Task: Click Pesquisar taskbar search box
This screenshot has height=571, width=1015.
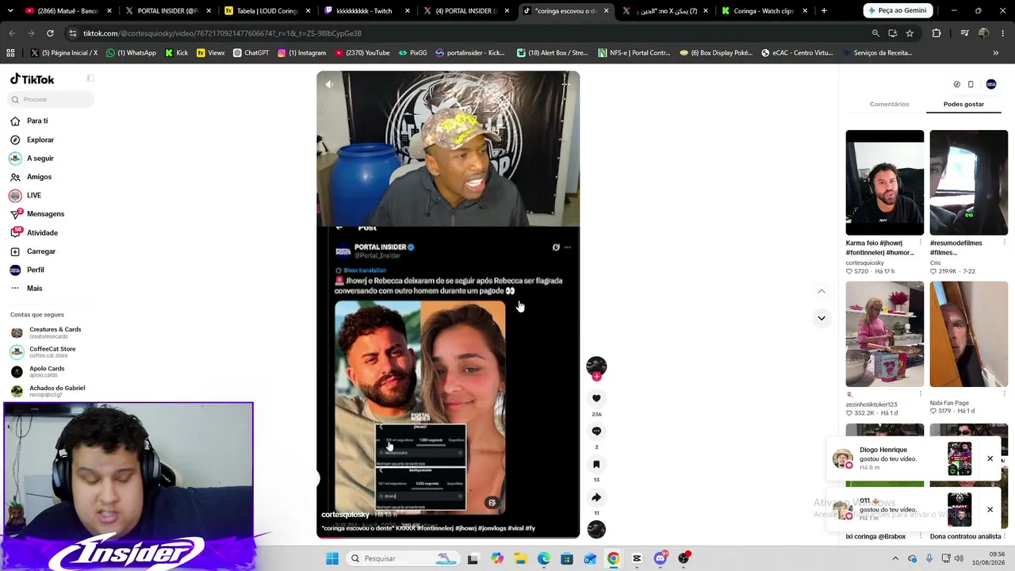Action: (x=401, y=558)
